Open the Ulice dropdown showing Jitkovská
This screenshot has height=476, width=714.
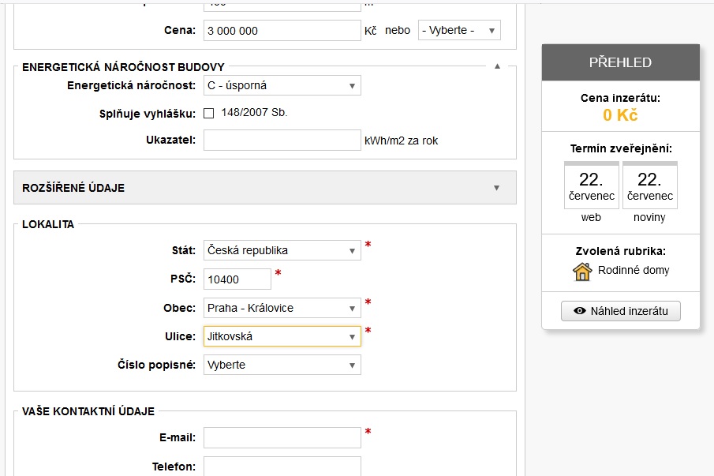282,336
